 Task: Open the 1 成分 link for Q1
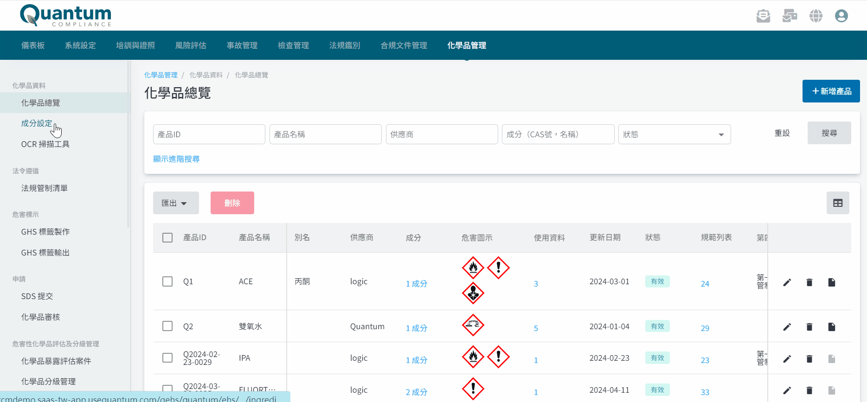(x=416, y=284)
